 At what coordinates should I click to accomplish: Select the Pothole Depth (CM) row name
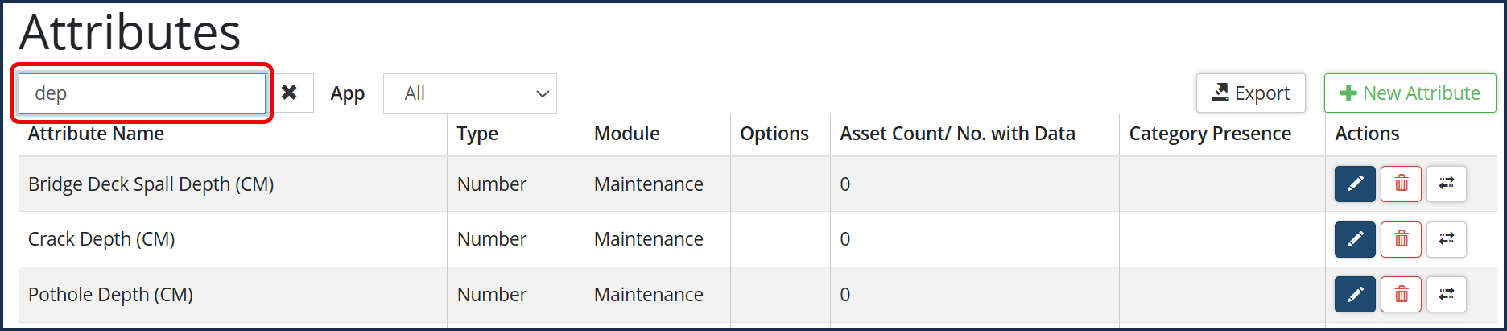(110, 295)
